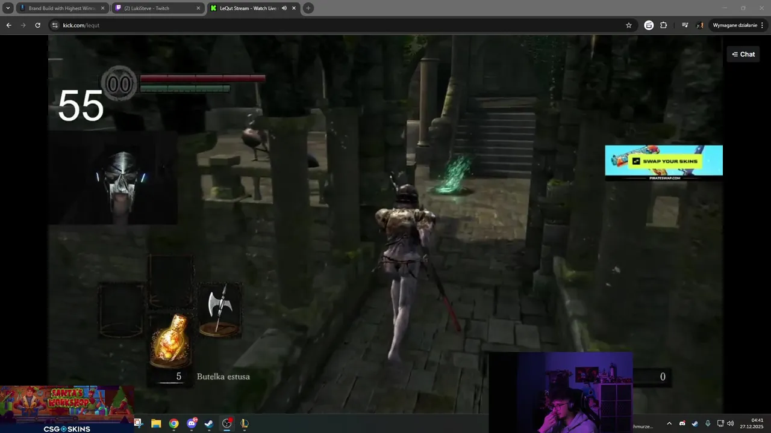Click the red health bar

pyautogui.click(x=202, y=78)
